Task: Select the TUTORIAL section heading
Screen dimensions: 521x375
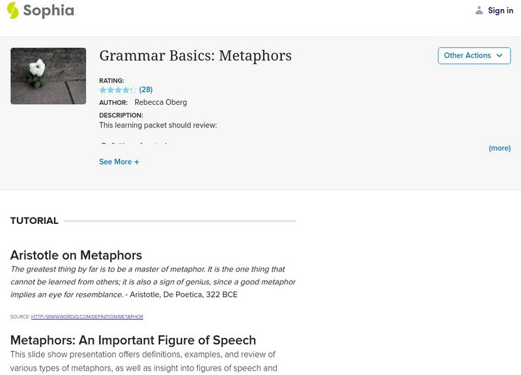Action: (x=35, y=221)
